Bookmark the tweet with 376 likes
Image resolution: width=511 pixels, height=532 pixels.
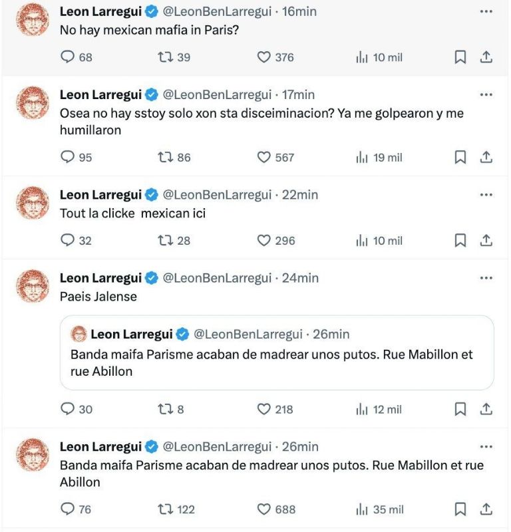(460, 57)
